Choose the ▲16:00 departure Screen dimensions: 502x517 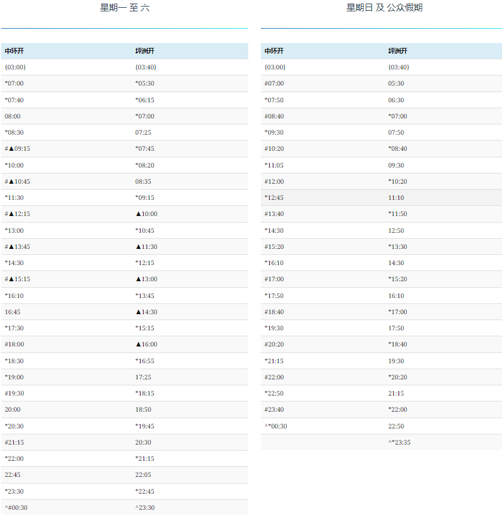(x=147, y=344)
